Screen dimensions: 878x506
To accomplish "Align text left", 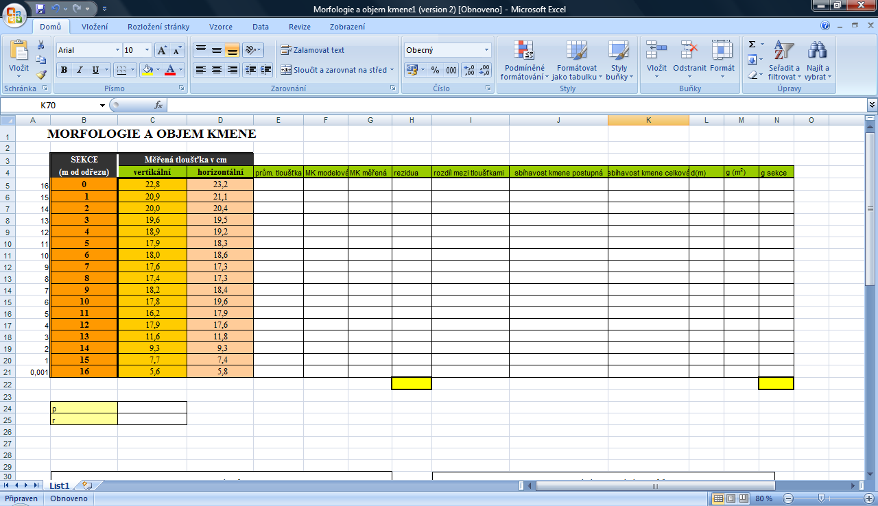I will click(x=201, y=70).
